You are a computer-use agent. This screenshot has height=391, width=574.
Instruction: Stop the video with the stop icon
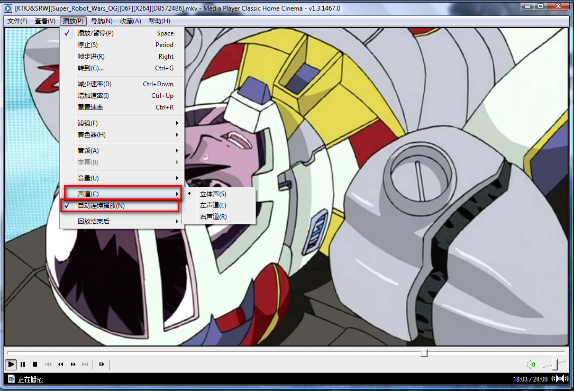coord(35,364)
